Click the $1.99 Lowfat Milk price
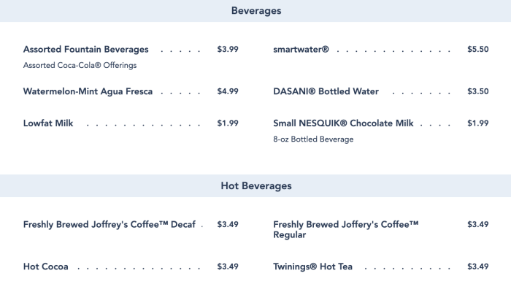This screenshot has height=295, width=511. click(x=228, y=123)
